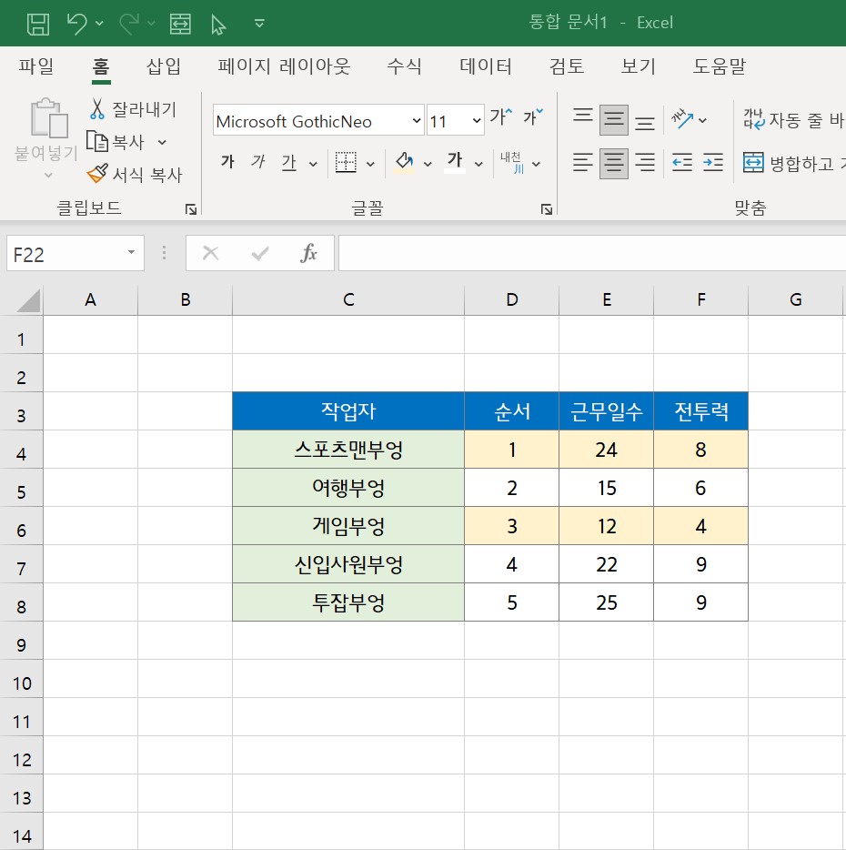This screenshot has width=846, height=850.
Task: Open the Font settings dialog launcher
Action: click(x=547, y=209)
